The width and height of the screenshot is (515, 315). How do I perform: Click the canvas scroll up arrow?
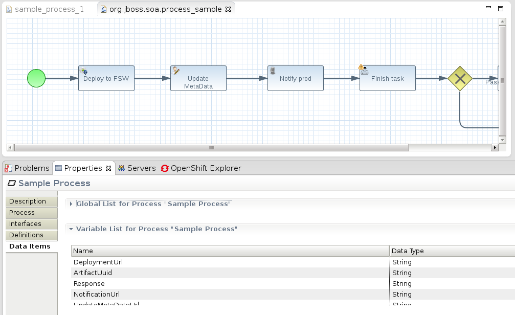pos(502,21)
